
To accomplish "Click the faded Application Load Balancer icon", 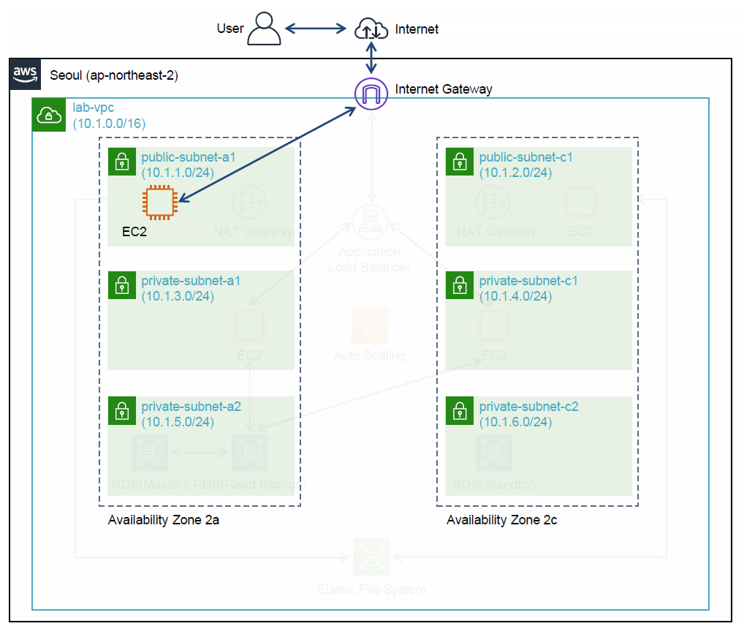I will pos(370,222).
